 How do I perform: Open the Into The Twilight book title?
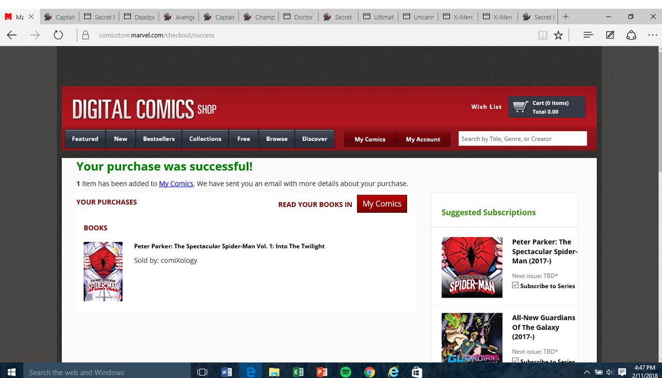pyautogui.click(x=229, y=246)
